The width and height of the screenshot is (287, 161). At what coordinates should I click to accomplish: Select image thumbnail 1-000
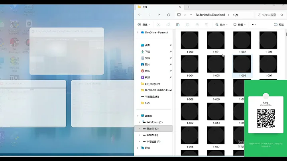click(x=190, y=40)
